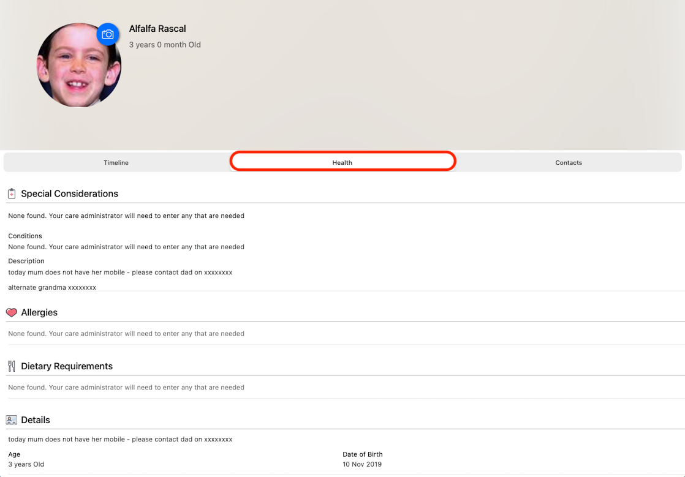The width and height of the screenshot is (685, 477).
Task: Click the Date of Birth label
Action: (363, 454)
